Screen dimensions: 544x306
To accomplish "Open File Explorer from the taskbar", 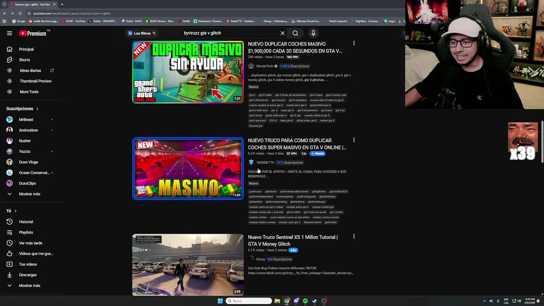I will [x=277, y=301].
